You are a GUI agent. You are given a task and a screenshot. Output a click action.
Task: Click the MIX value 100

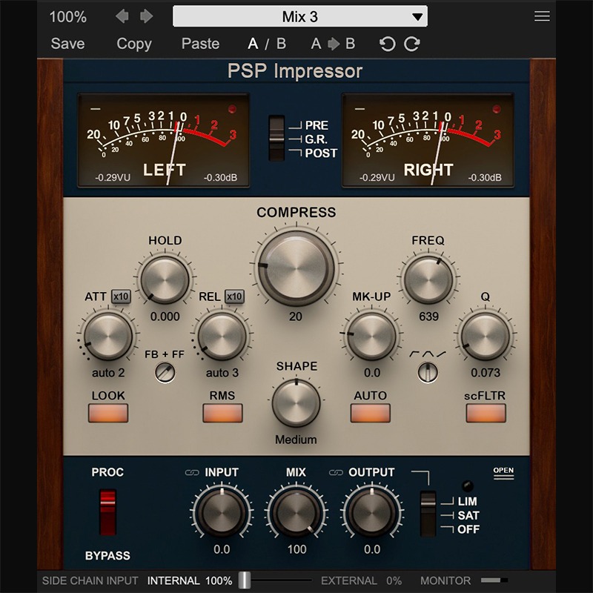(x=297, y=549)
